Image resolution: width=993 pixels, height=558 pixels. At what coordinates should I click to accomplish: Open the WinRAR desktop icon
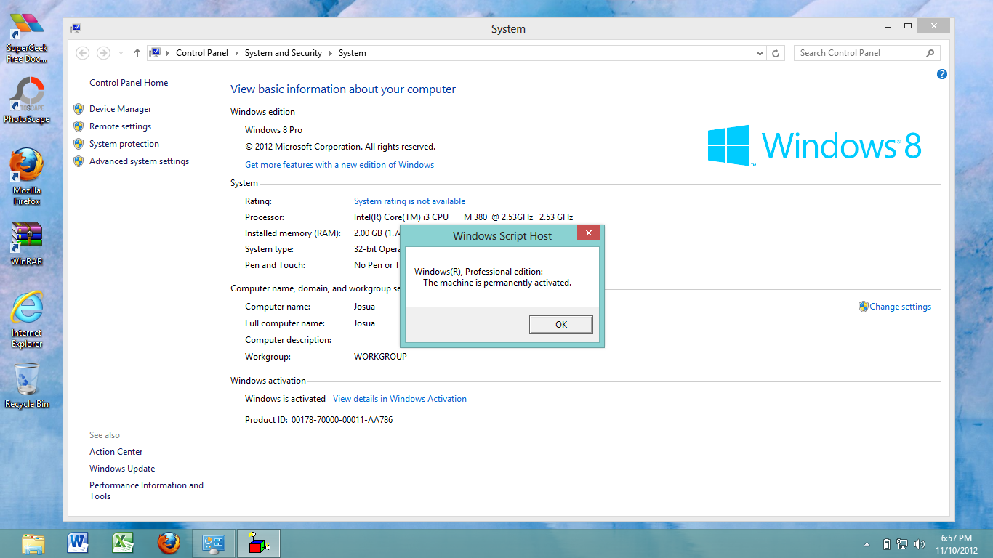pos(26,243)
